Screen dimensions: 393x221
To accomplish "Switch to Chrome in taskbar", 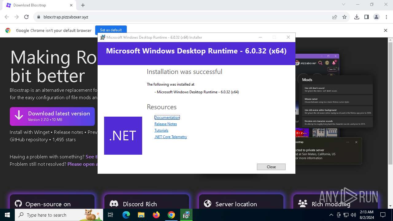I will click(x=171, y=215).
